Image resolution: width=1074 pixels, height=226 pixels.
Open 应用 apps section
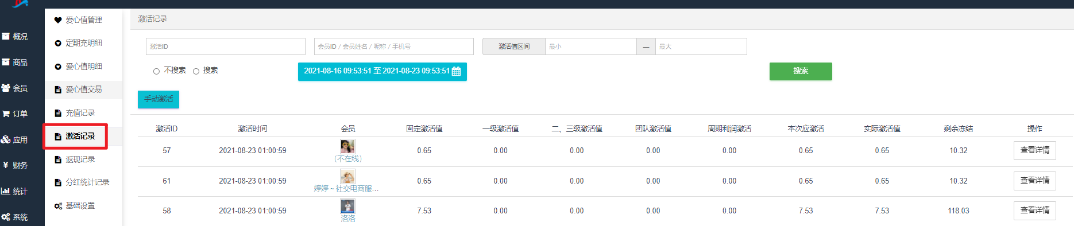(x=15, y=139)
